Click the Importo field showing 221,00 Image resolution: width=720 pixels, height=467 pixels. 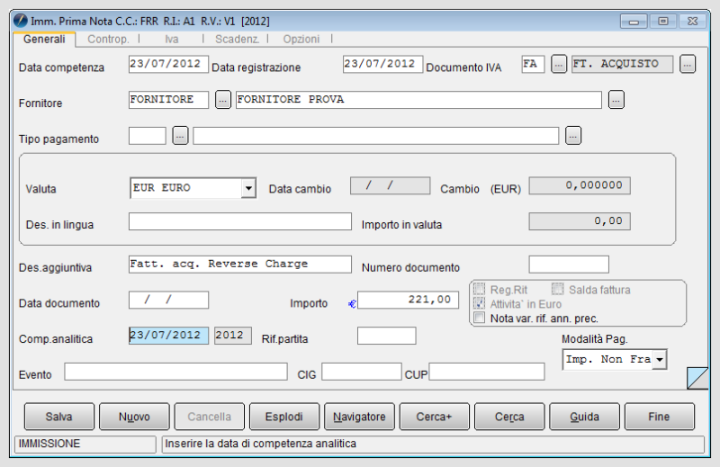point(408,300)
